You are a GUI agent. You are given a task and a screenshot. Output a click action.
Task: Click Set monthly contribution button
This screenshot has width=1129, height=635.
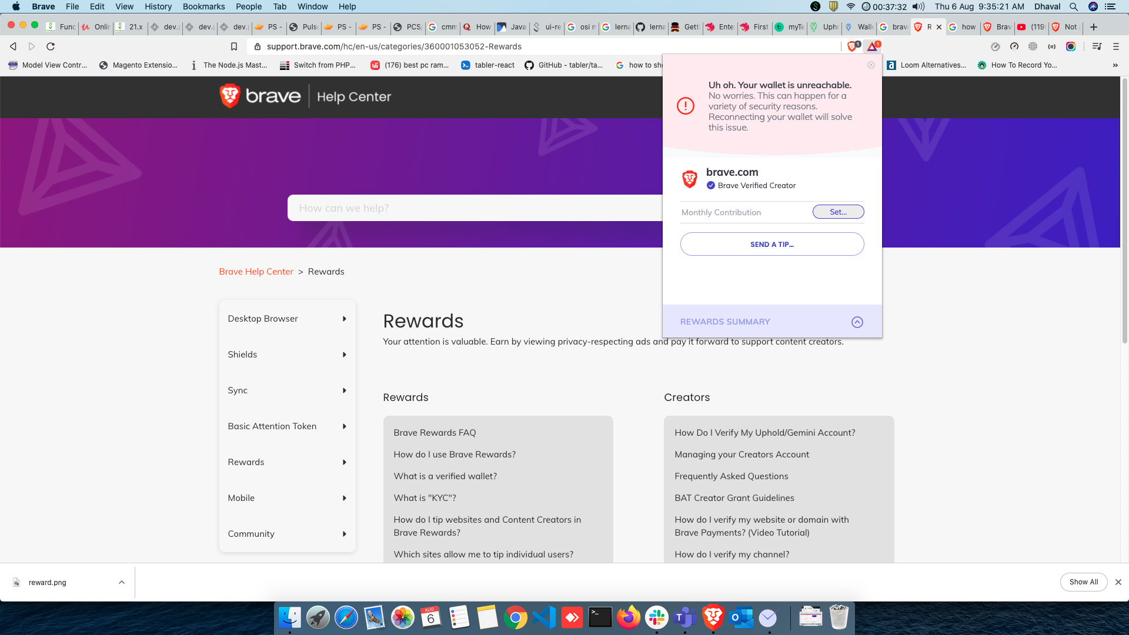[838, 212]
